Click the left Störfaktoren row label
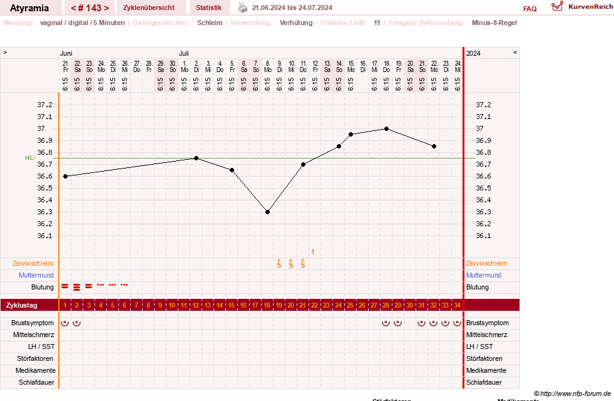Image resolution: width=614 pixels, height=401 pixels. point(36,358)
